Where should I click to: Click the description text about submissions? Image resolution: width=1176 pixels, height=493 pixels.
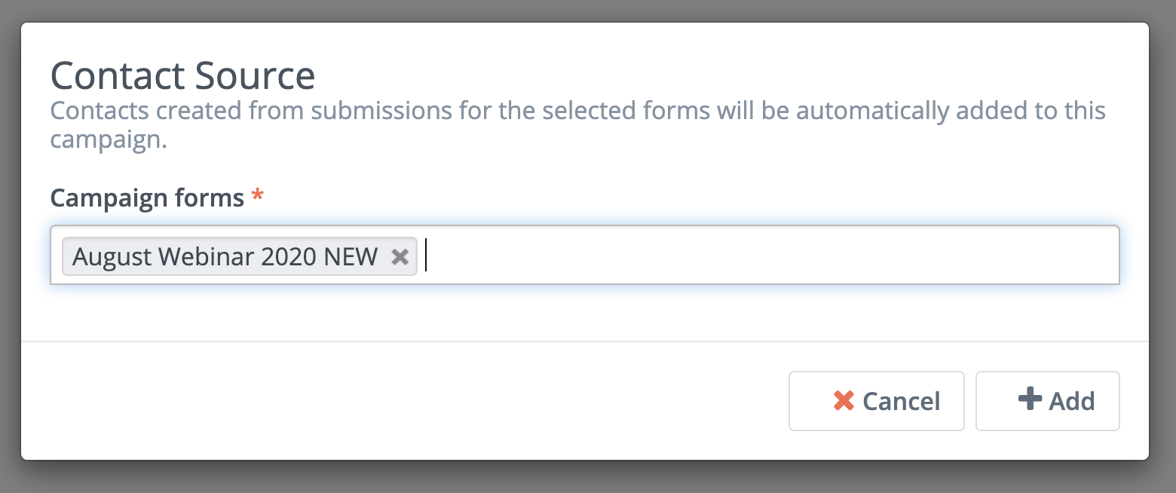click(577, 125)
